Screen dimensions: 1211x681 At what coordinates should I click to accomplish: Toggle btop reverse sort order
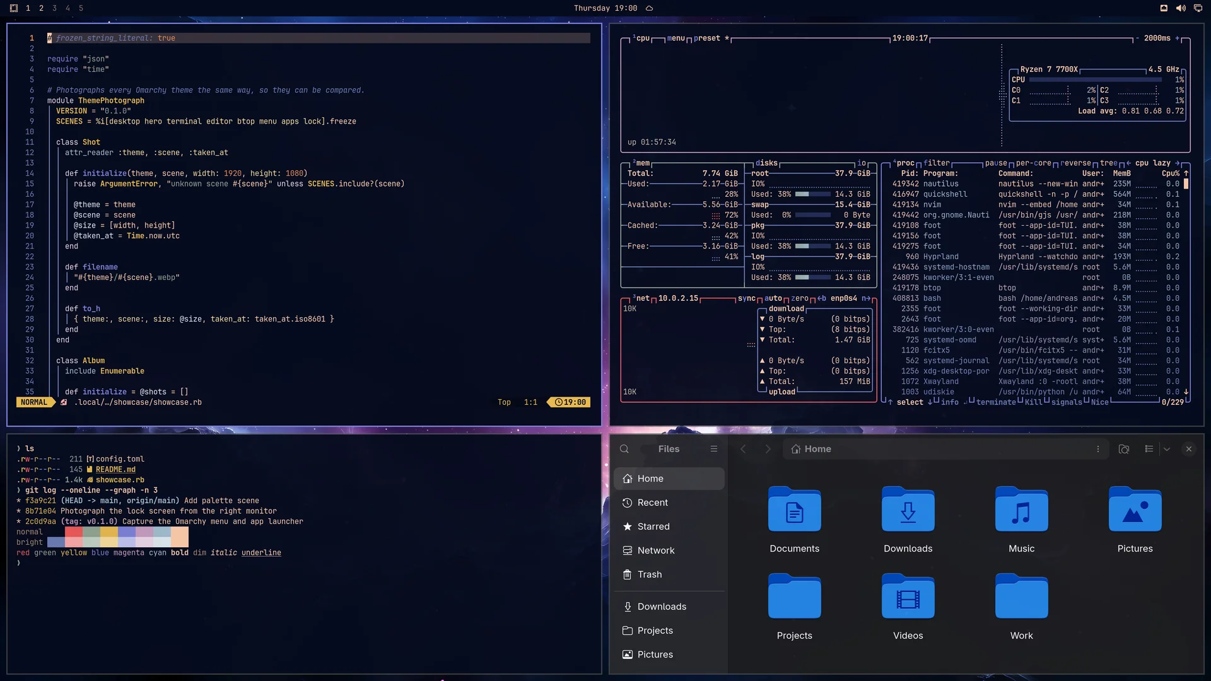pos(1075,163)
